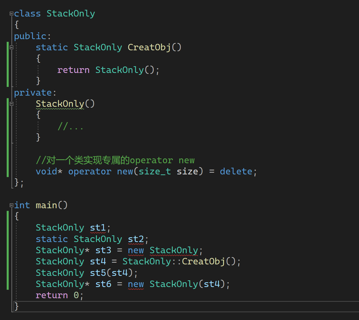Click the 'main' function name
Viewport: 359px width, 320px height.
46,205
